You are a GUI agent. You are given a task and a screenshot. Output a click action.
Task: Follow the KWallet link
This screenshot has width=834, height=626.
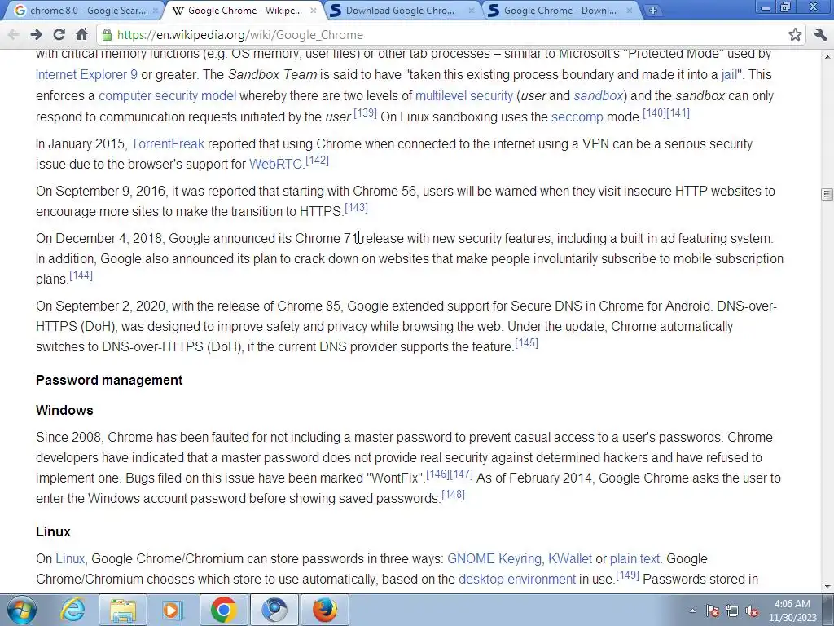(x=569, y=559)
